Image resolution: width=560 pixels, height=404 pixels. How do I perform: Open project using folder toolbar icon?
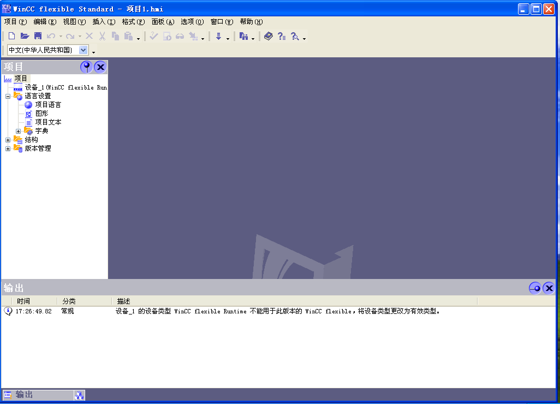25,36
